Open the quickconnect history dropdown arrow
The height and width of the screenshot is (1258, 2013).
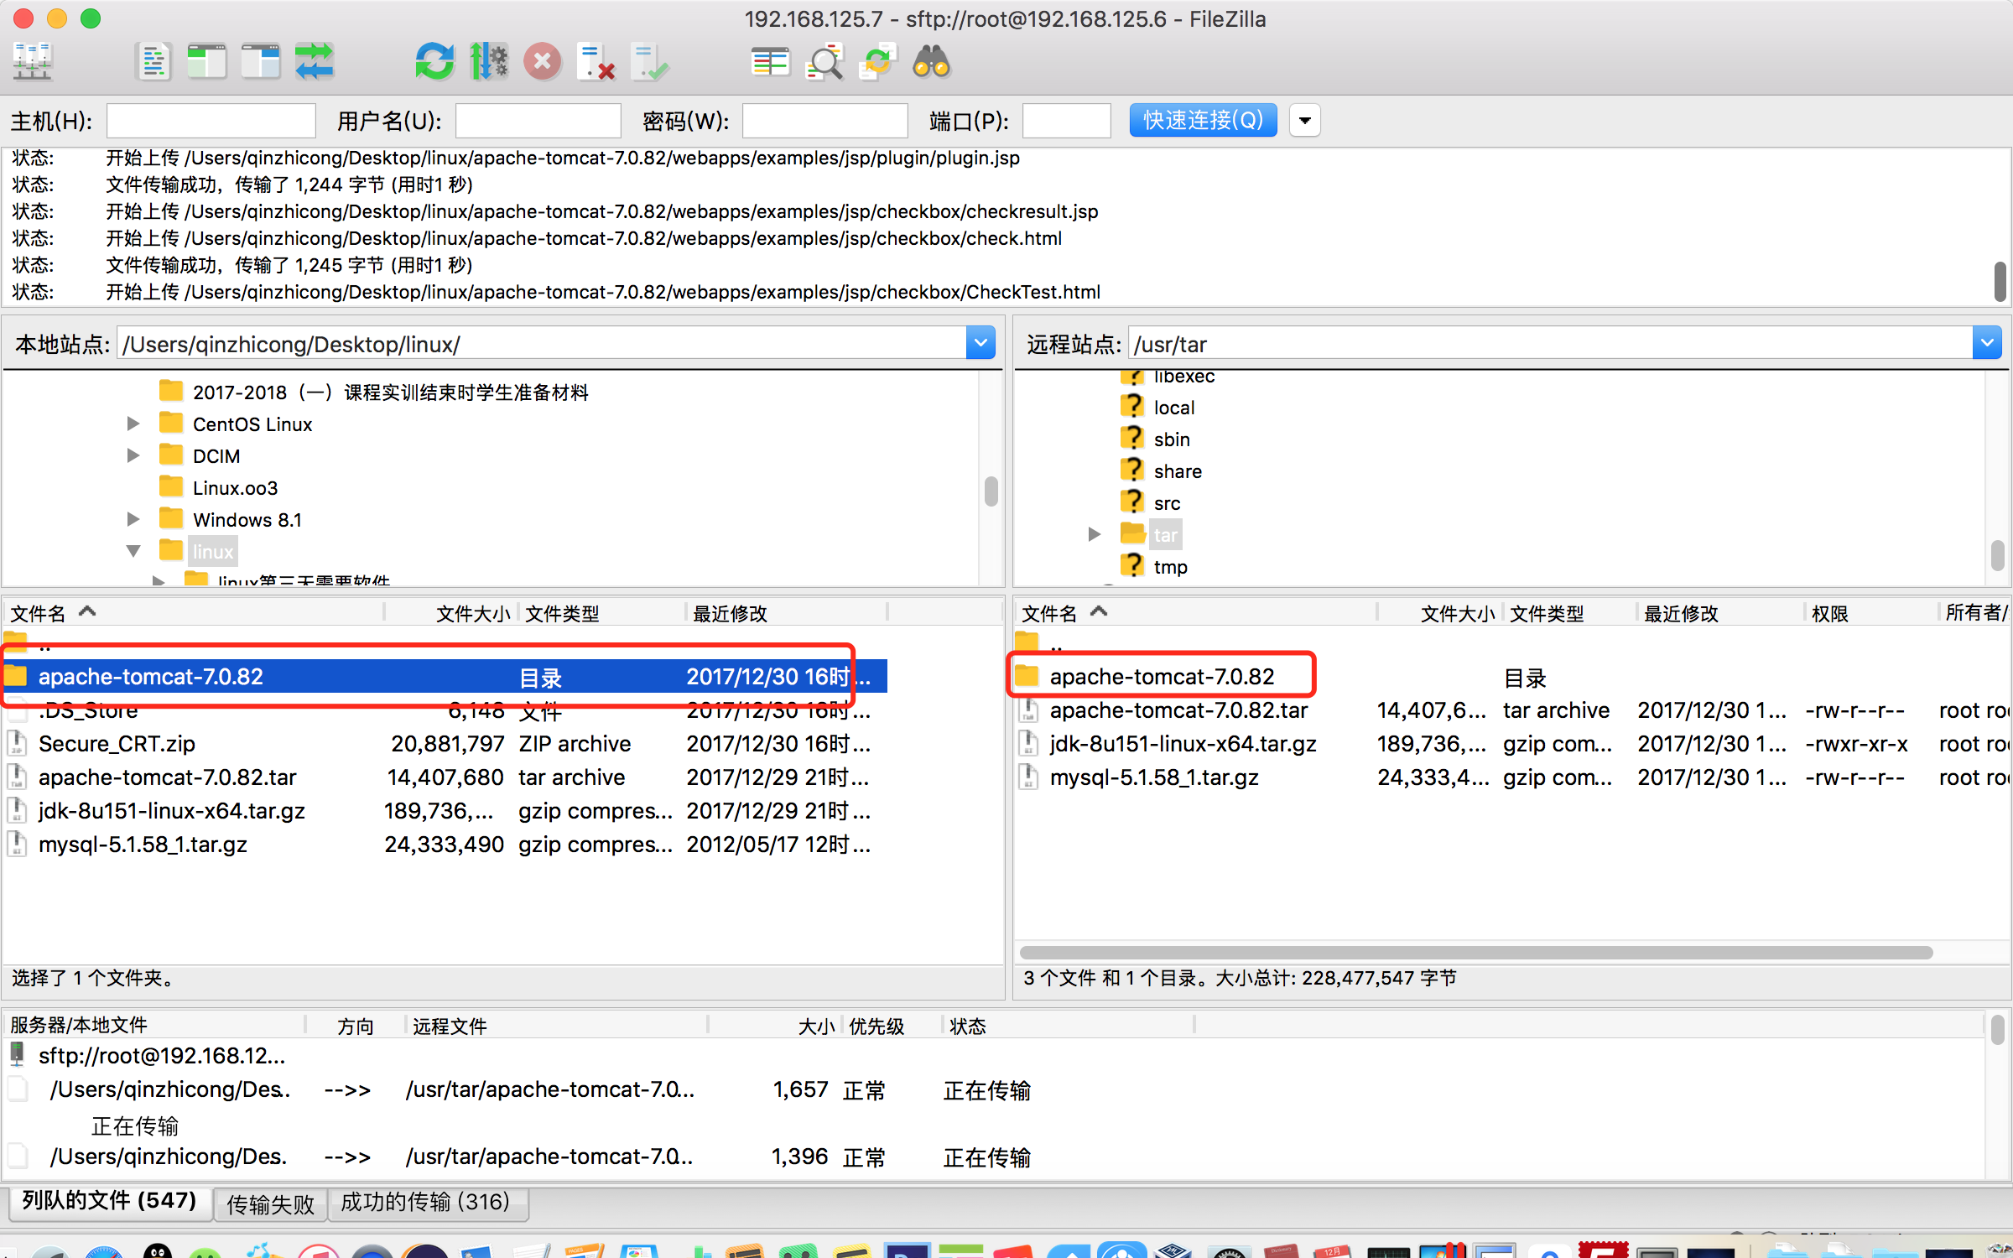pyautogui.click(x=1304, y=120)
